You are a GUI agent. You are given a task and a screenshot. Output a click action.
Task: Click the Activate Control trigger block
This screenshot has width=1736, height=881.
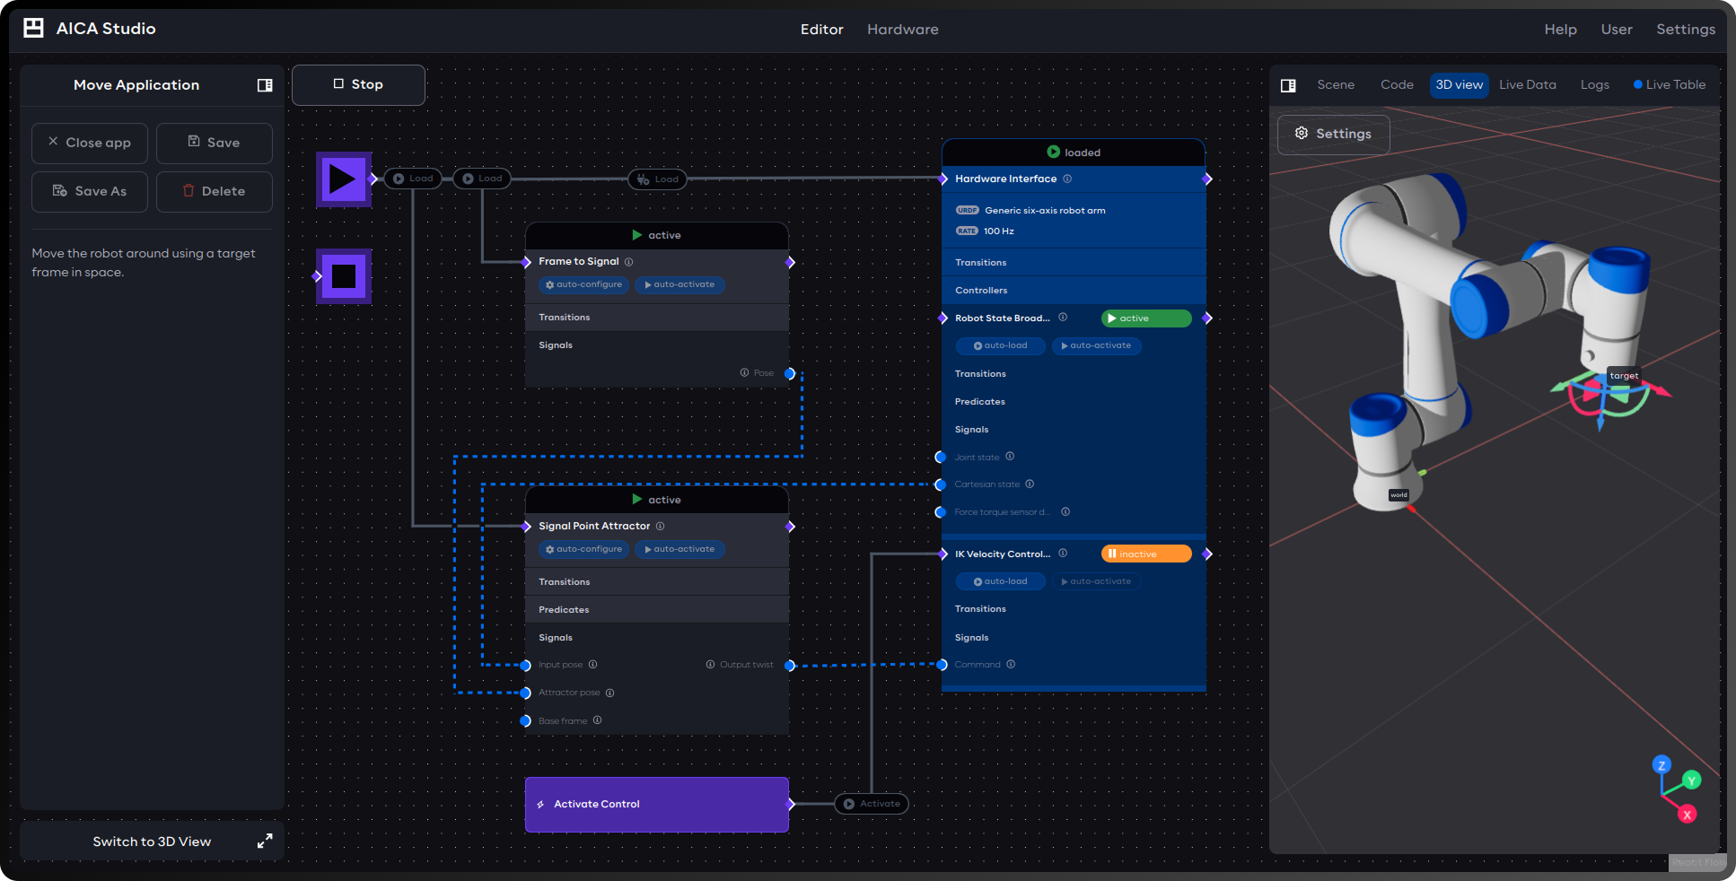[657, 805]
